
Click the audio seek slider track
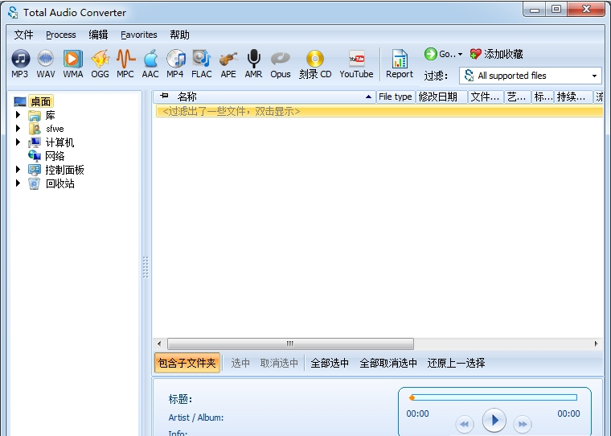coord(494,397)
